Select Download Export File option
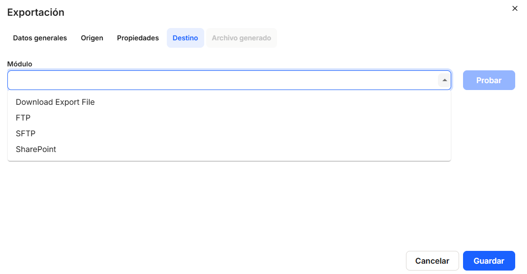Screen dimensions: 527x274 pyautogui.click(x=55, y=102)
